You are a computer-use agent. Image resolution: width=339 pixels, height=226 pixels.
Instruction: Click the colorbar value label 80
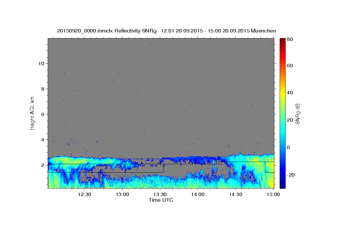click(x=290, y=40)
